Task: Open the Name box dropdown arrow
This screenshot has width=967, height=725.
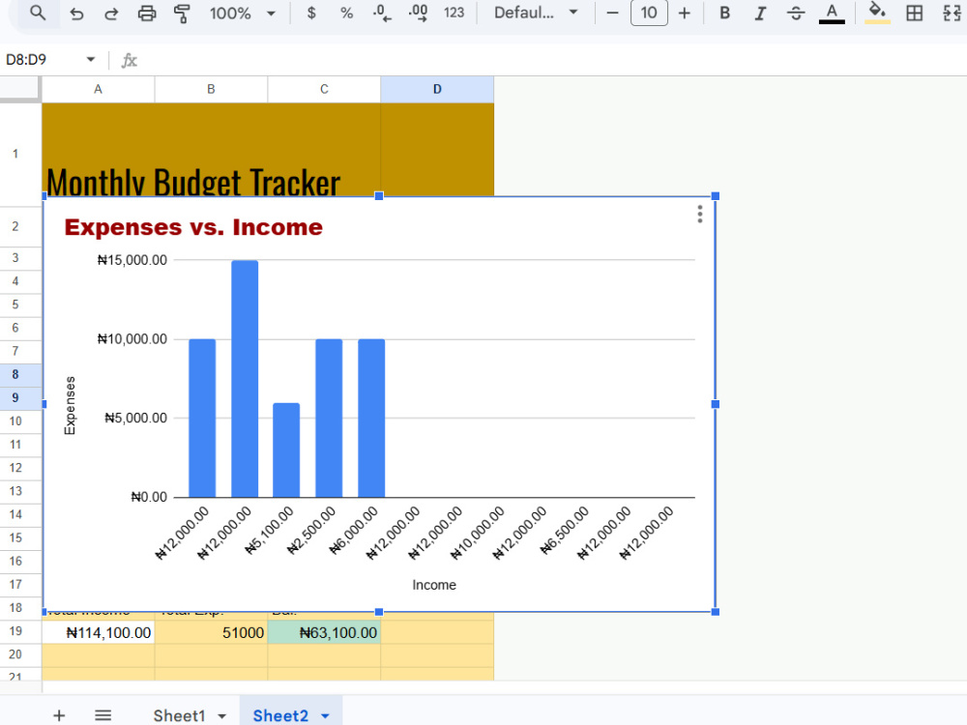Action: (91, 60)
